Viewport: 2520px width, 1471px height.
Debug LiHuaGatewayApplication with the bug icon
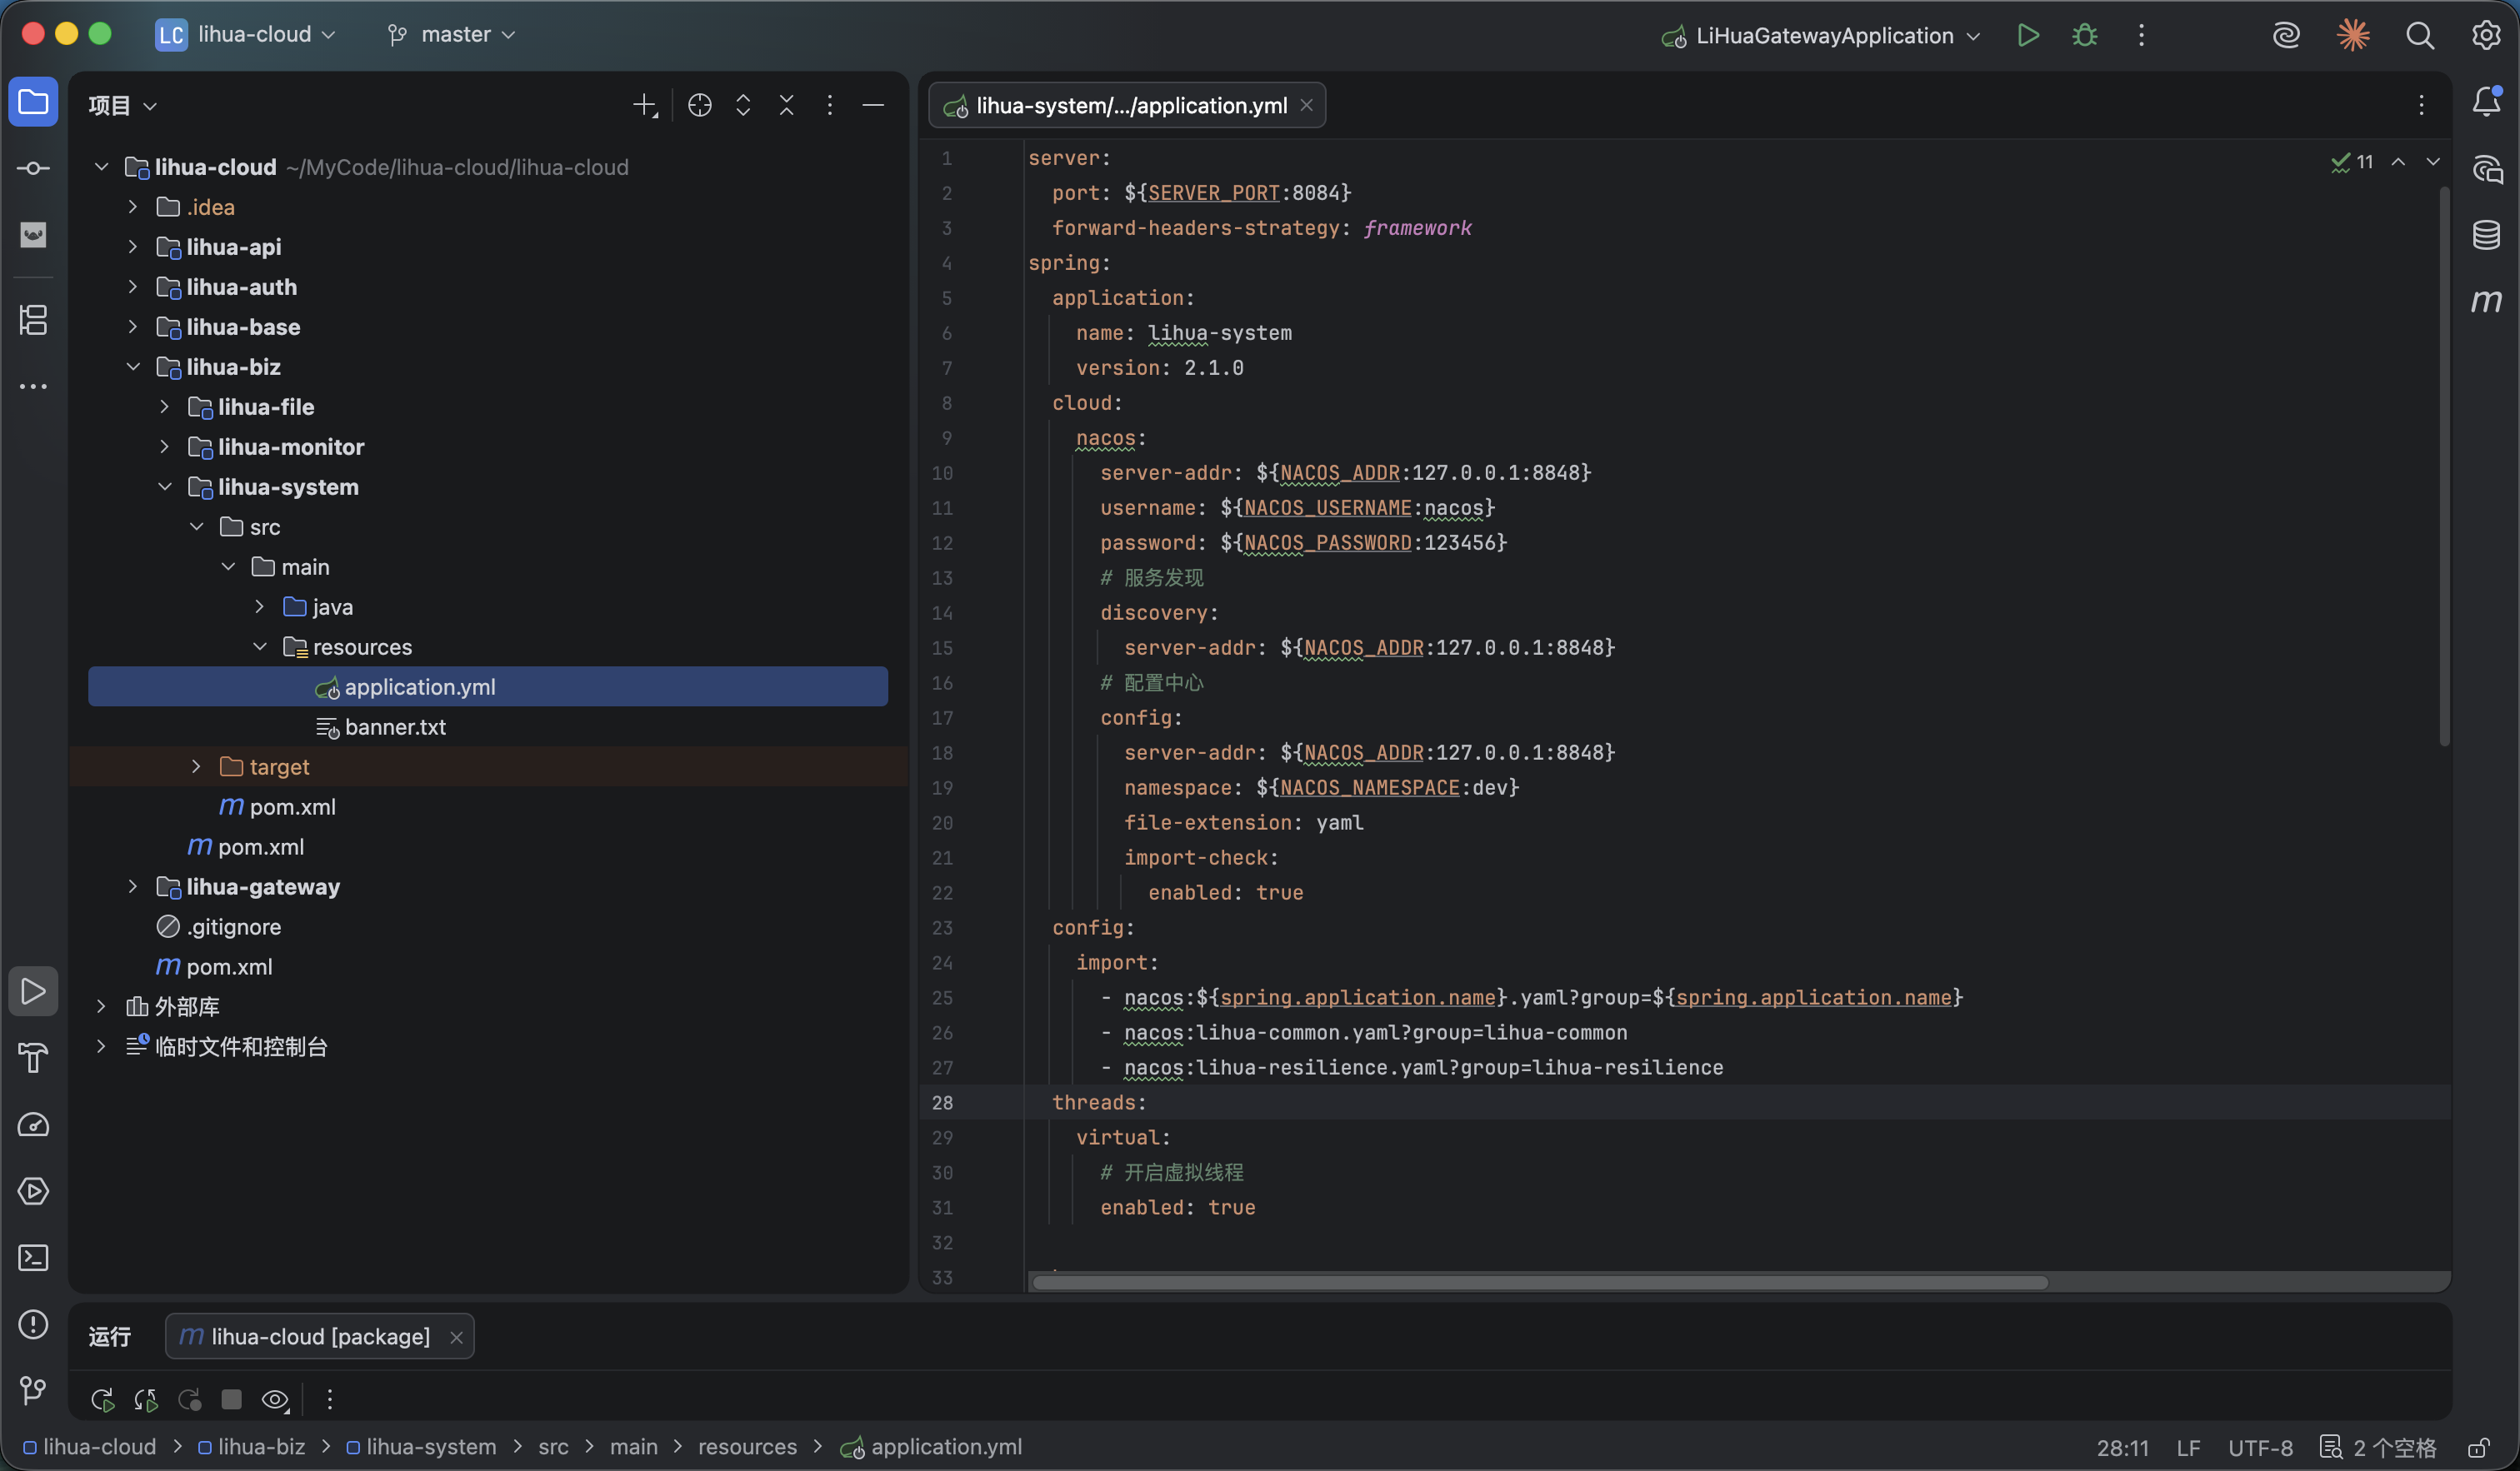2085,35
